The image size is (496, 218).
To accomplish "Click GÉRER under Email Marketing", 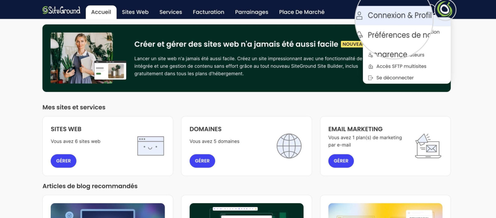I will click(341, 161).
